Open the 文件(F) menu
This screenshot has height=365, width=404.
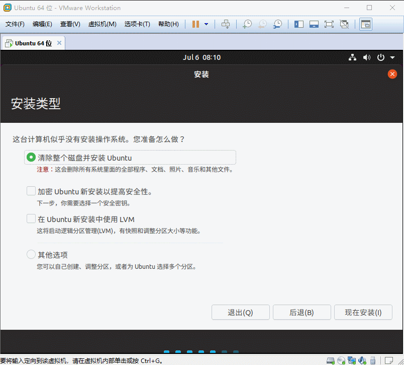[15, 24]
